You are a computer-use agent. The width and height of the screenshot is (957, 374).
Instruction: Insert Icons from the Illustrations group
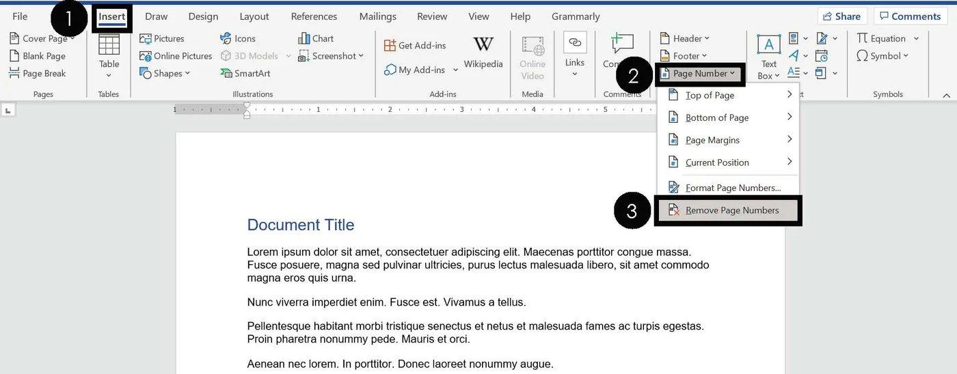click(x=237, y=38)
